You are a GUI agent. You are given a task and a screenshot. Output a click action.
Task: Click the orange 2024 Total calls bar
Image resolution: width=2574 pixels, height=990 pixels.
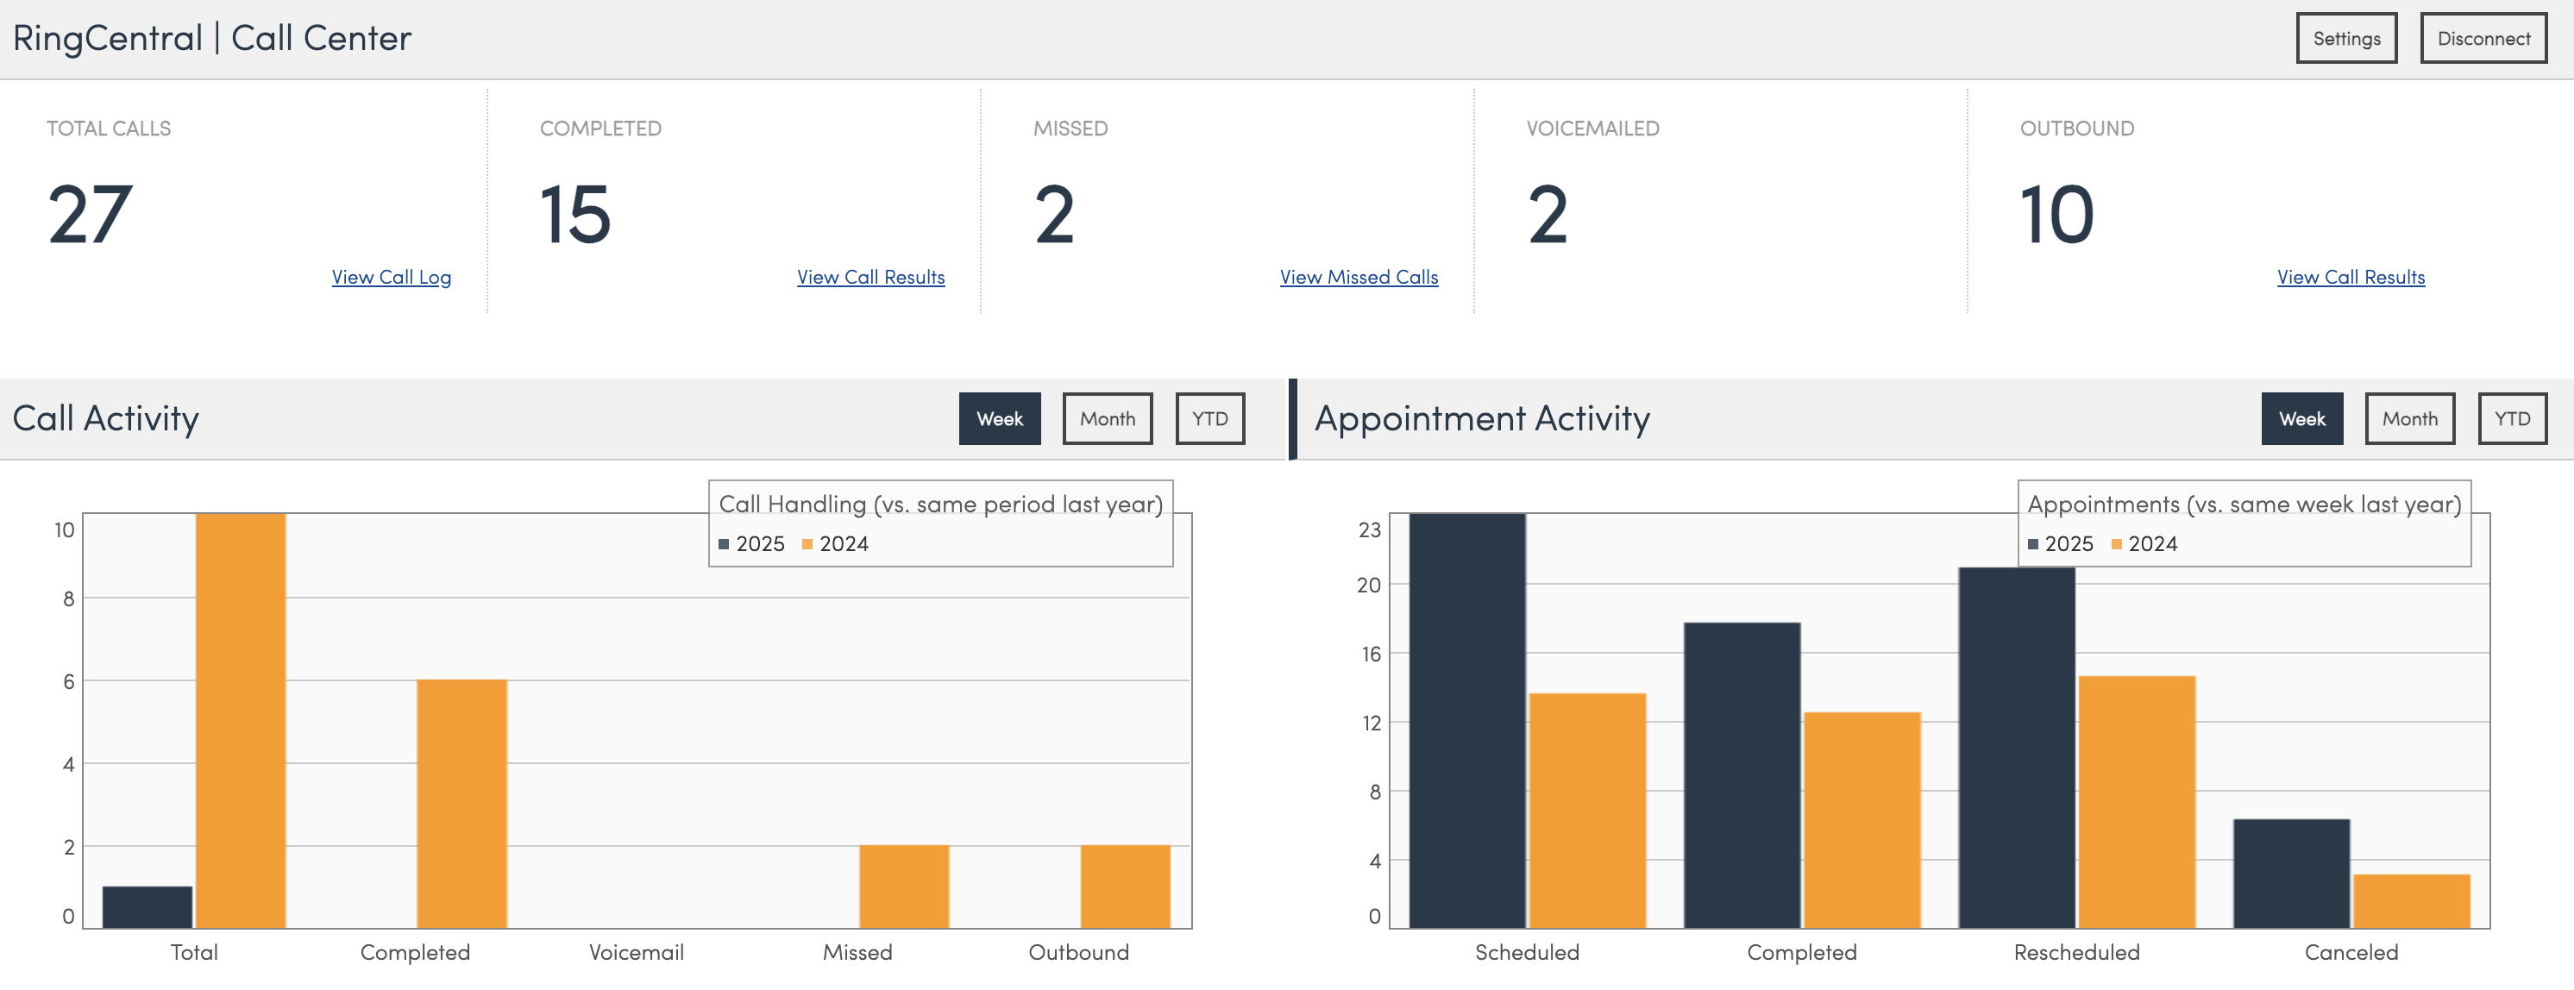pos(240,719)
